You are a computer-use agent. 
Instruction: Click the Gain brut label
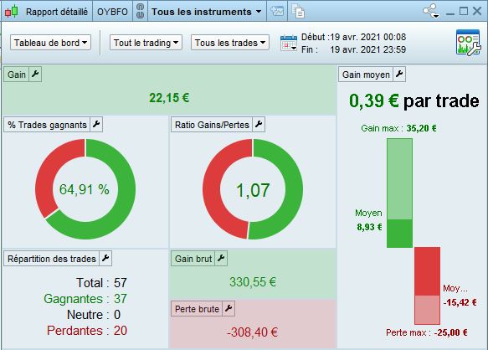[193, 259]
